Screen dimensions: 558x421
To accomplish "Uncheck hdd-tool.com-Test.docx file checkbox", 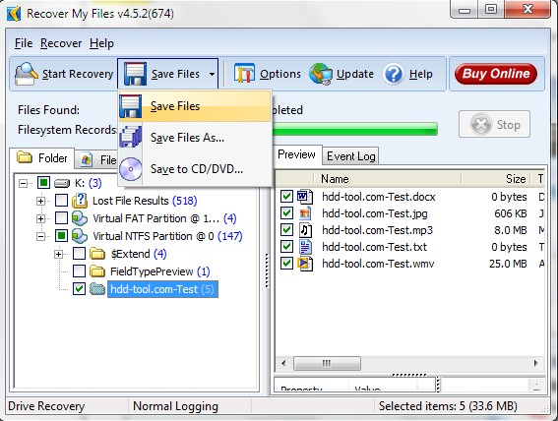I will tap(286, 197).
